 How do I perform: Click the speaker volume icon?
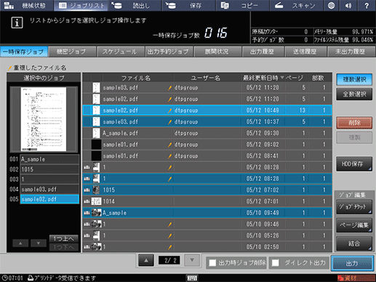tap(348, 6)
